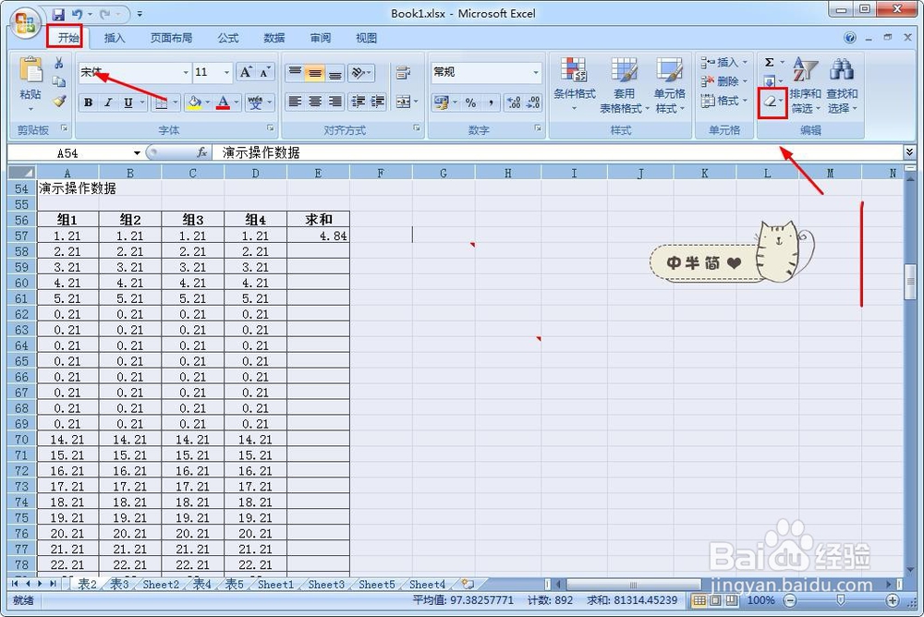Undo the last action

(78, 14)
